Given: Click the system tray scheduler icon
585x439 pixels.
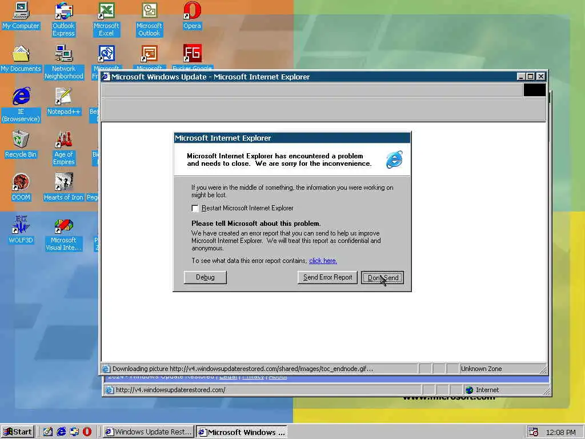Looking at the screenshot, I should click(x=533, y=432).
